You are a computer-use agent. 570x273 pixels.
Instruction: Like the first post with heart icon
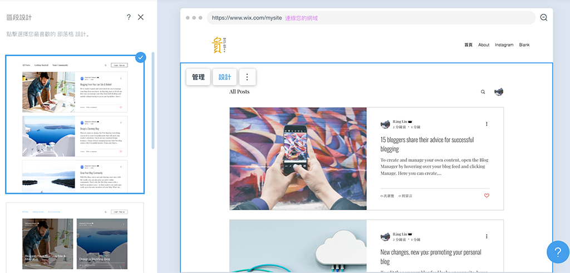(487, 196)
